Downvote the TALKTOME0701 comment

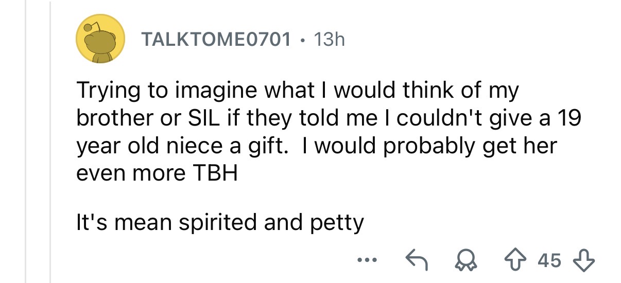pyautogui.click(x=585, y=261)
